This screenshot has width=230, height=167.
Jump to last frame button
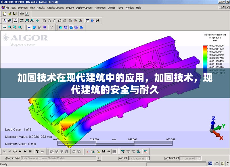click(30, 151)
